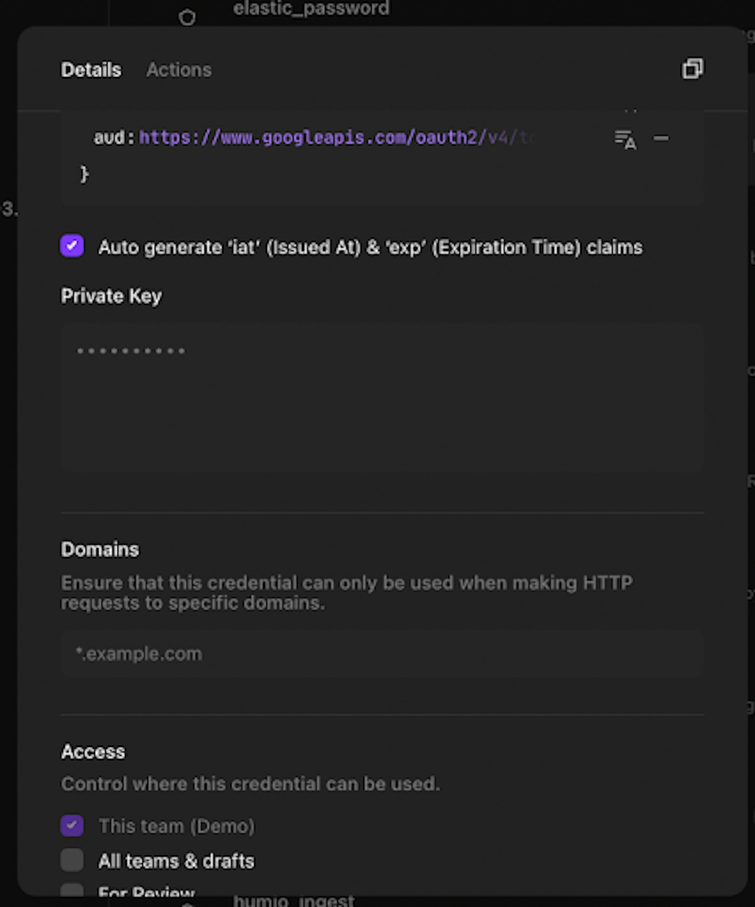The height and width of the screenshot is (907, 755).
Task: Tick the For Review checkbox
Action: coord(72,890)
